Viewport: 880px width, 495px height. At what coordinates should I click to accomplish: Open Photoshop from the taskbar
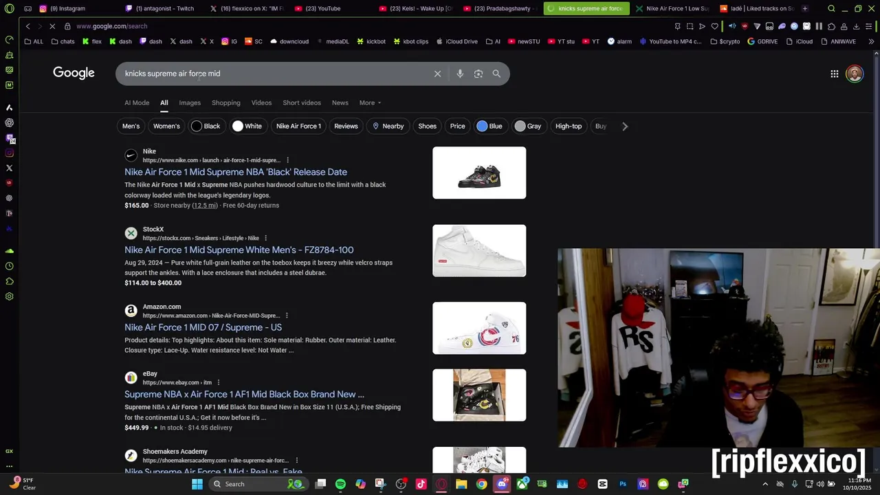pos(623,484)
